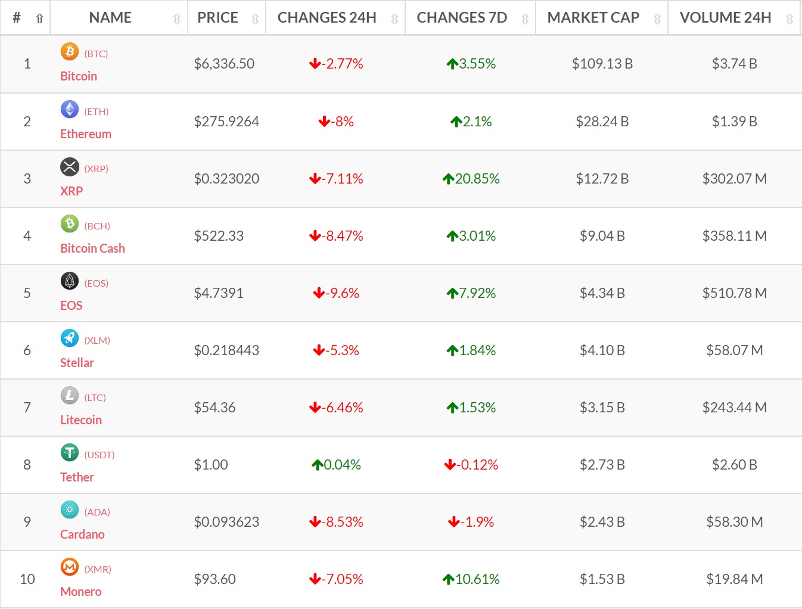Screen dimensions: 802x609
Task: Click XRP 7d change 20.85%
Action: (x=471, y=179)
